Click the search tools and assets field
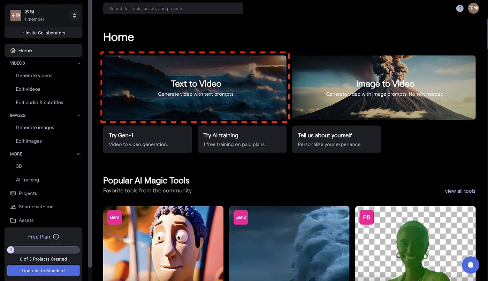This screenshot has height=281, width=488. (173, 8)
